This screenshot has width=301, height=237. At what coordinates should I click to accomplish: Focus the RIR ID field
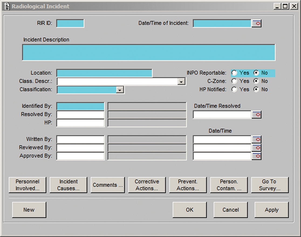click(70, 23)
